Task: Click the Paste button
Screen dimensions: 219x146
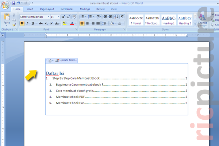Action: (7, 19)
